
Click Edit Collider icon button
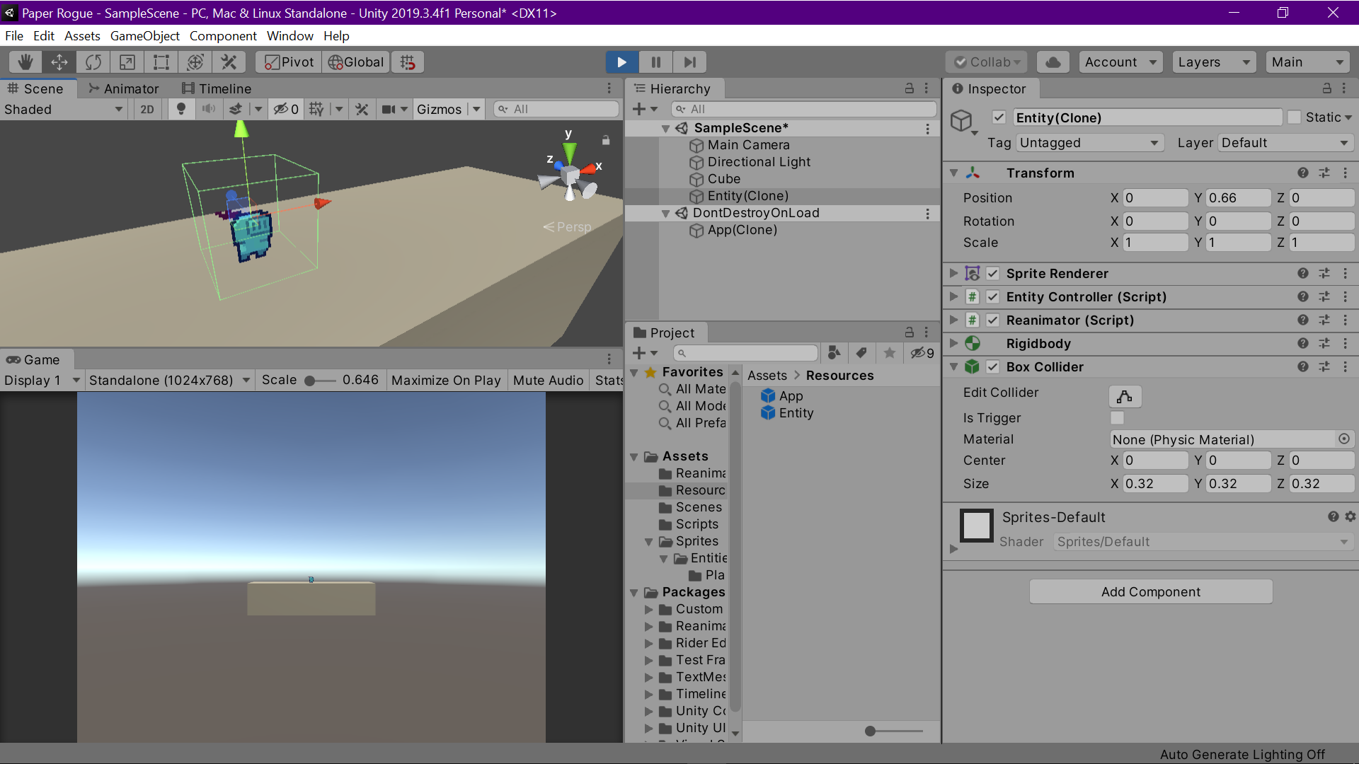(x=1124, y=396)
